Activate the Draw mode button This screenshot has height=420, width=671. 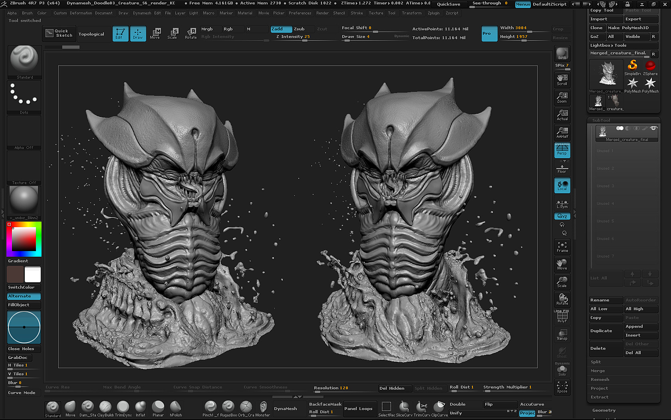point(138,34)
